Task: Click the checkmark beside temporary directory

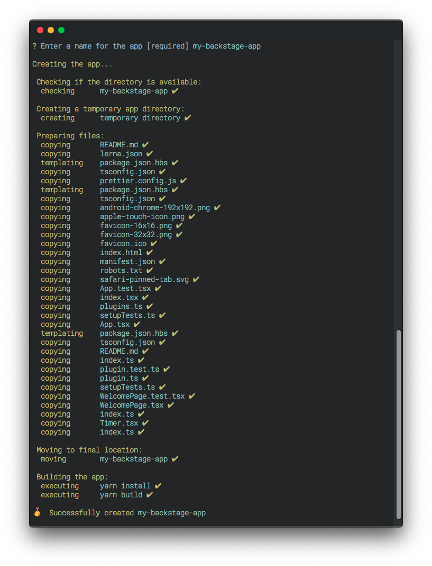Action: click(188, 118)
